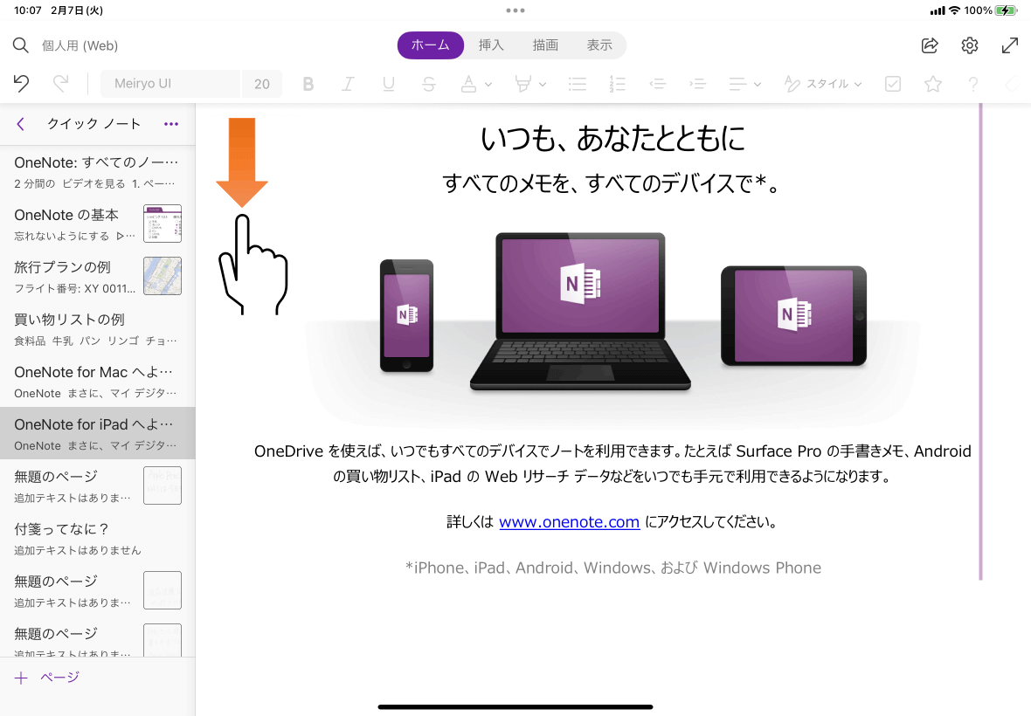Open highlight color dropdown arrow
Image resolution: width=1031 pixels, height=716 pixels.
coord(543,84)
